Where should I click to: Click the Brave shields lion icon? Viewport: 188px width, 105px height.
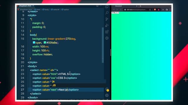coord(155,10)
